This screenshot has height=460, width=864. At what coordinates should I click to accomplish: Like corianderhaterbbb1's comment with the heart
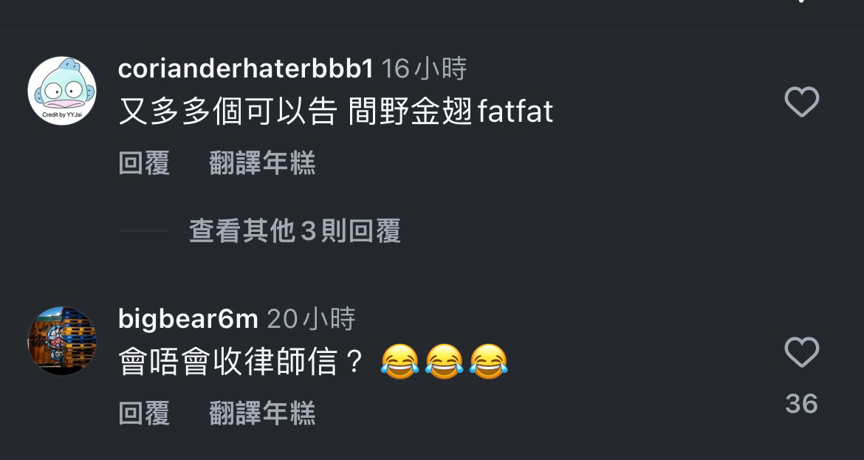(x=802, y=102)
